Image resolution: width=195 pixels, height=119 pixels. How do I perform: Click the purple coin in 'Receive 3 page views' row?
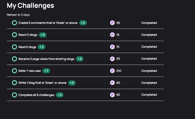click(112, 59)
